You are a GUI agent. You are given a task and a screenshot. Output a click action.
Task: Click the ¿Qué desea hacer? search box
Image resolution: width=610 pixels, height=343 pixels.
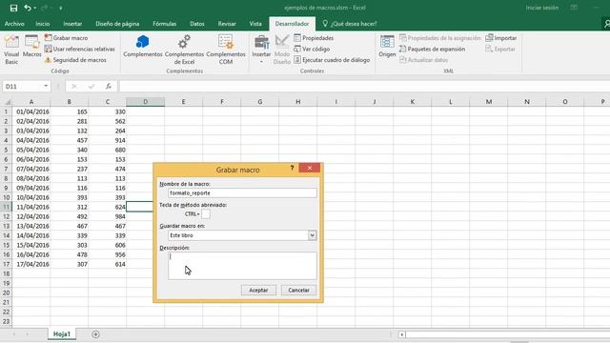[x=350, y=24]
